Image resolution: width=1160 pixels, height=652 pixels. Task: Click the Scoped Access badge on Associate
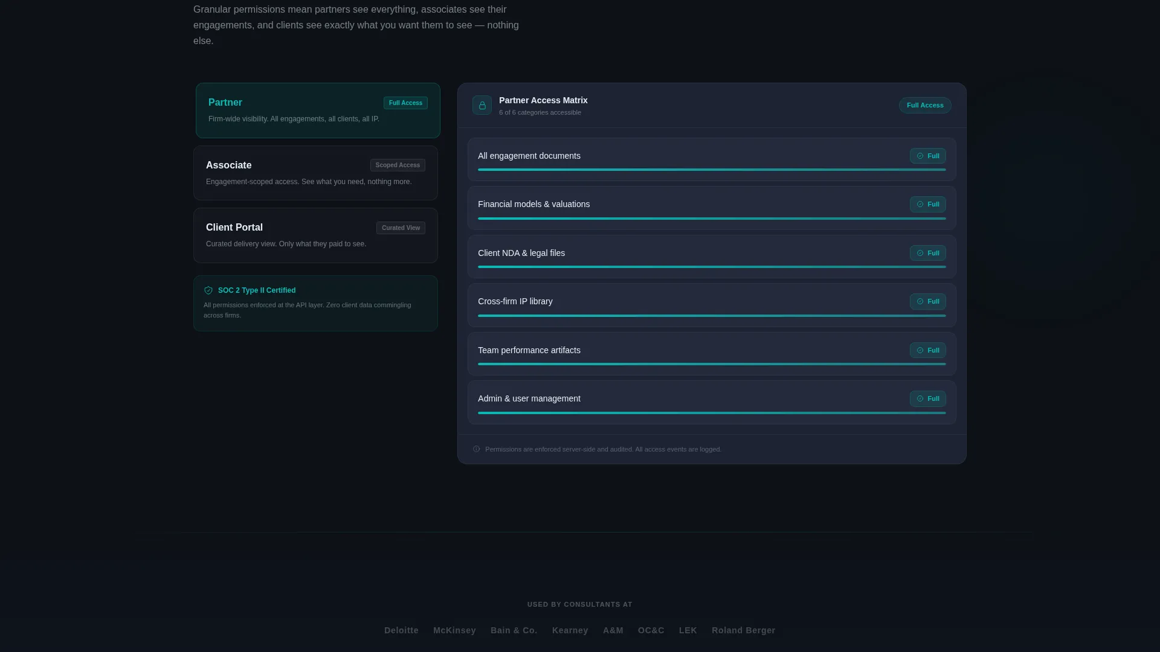(398, 165)
